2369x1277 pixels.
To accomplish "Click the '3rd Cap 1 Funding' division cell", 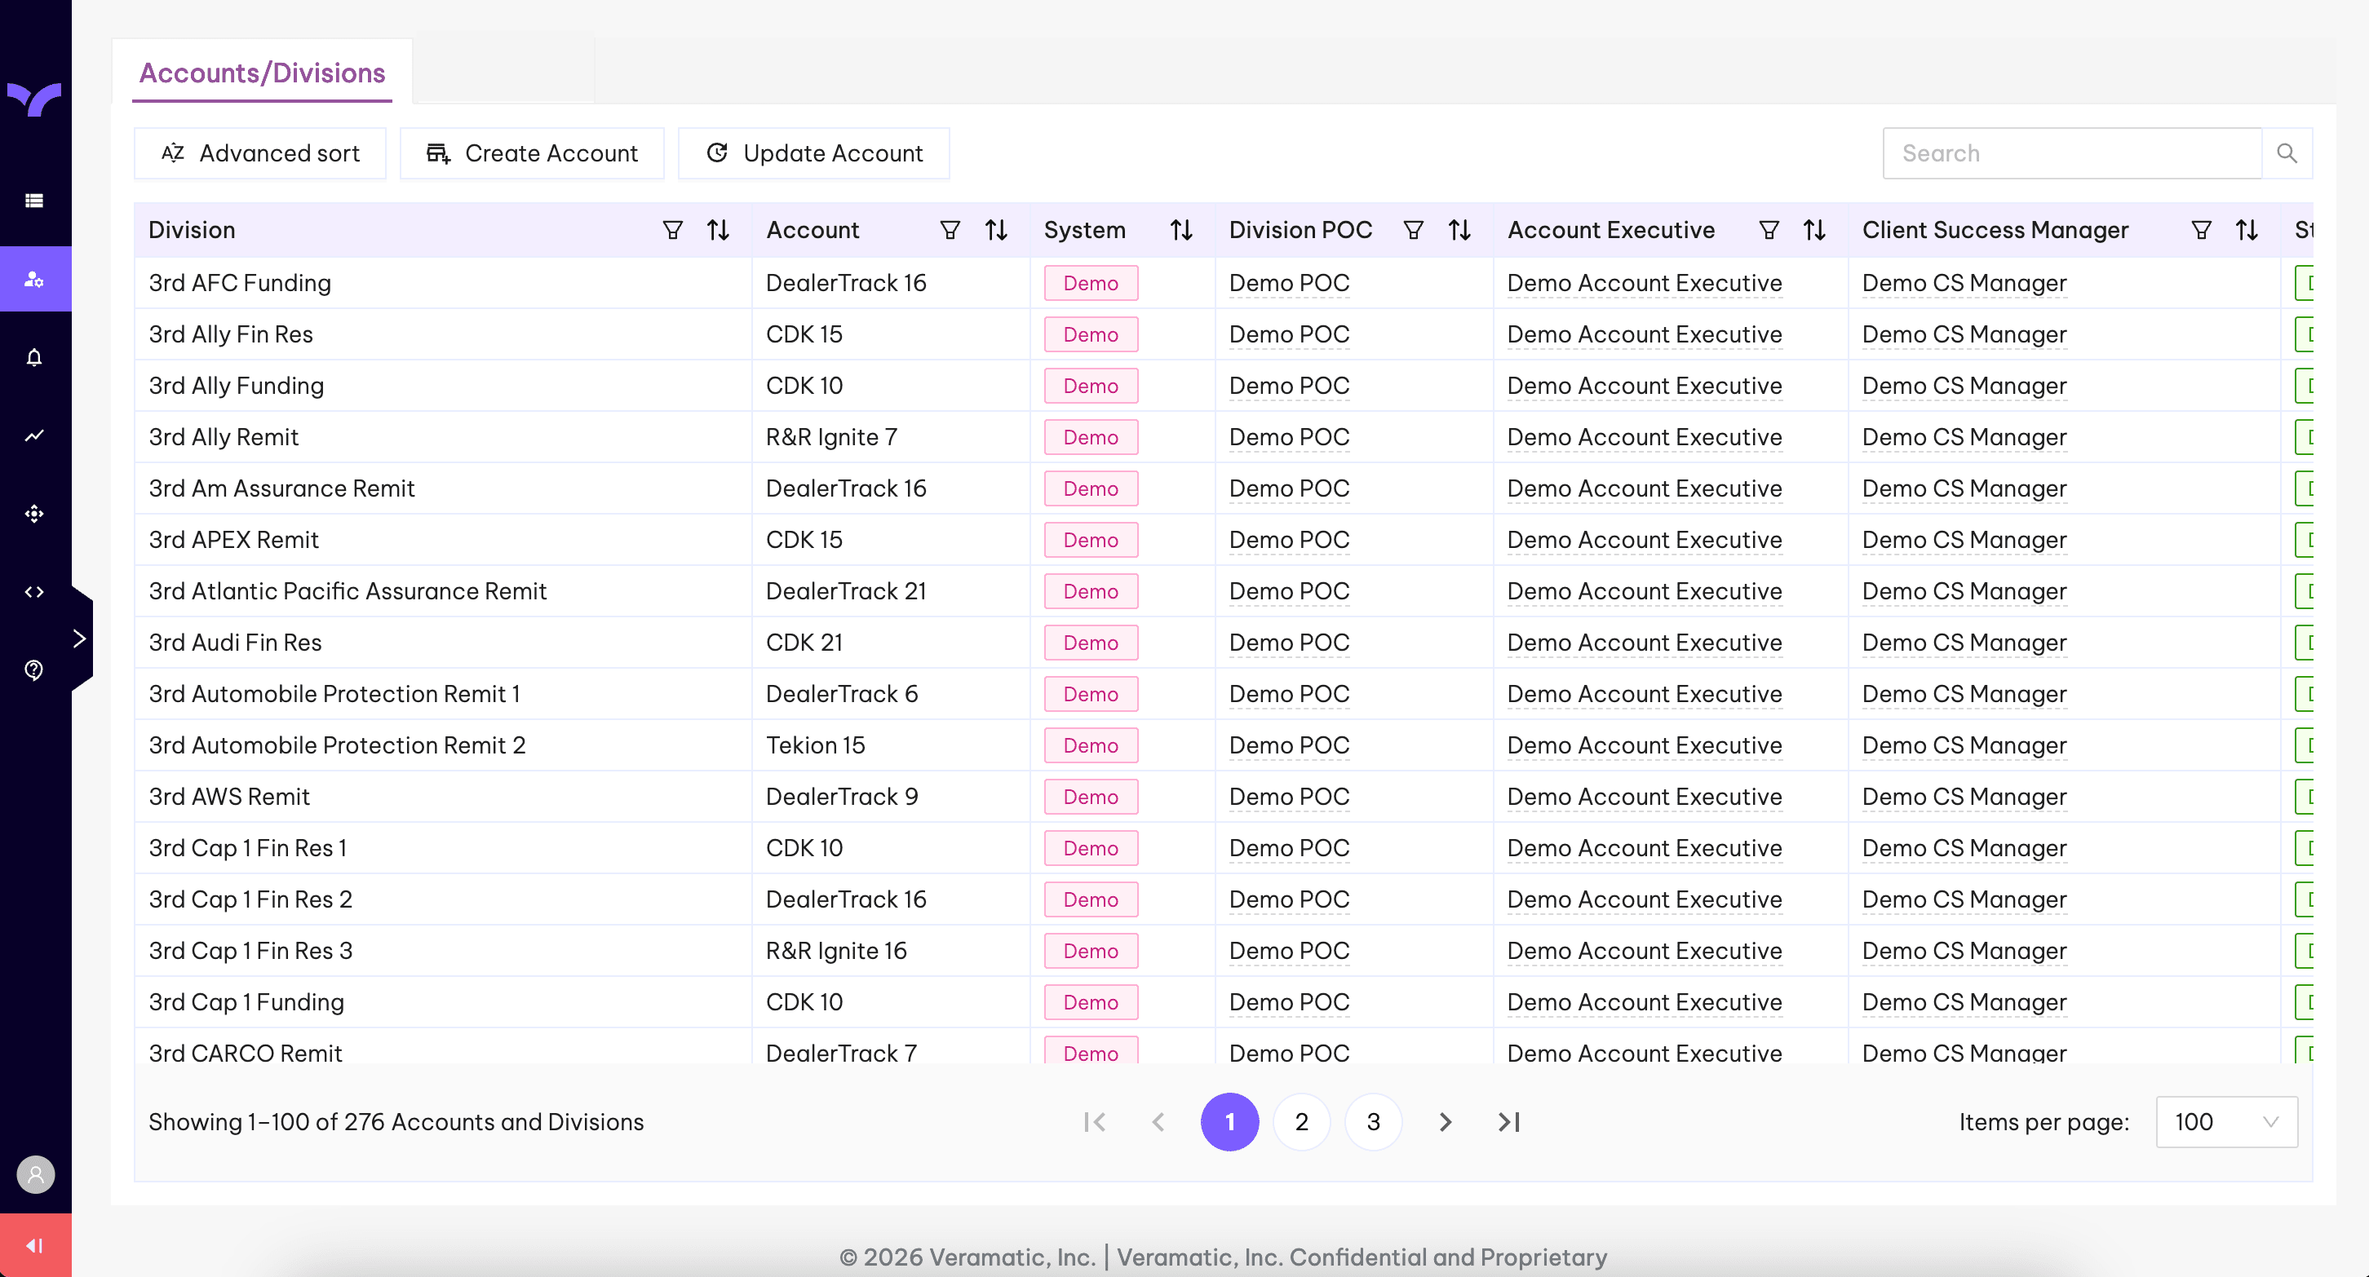I will 443,1002.
